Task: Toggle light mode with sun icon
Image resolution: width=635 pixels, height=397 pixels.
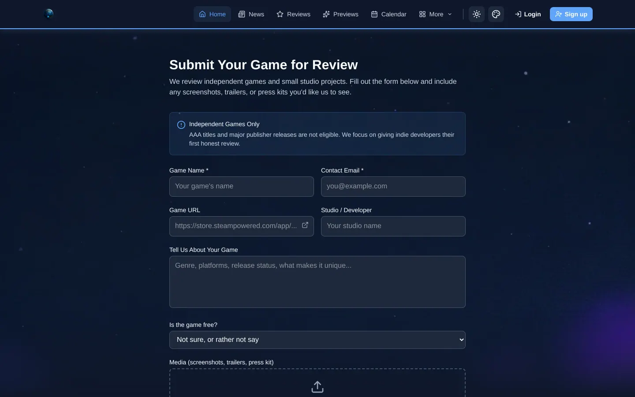Action: [477, 14]
